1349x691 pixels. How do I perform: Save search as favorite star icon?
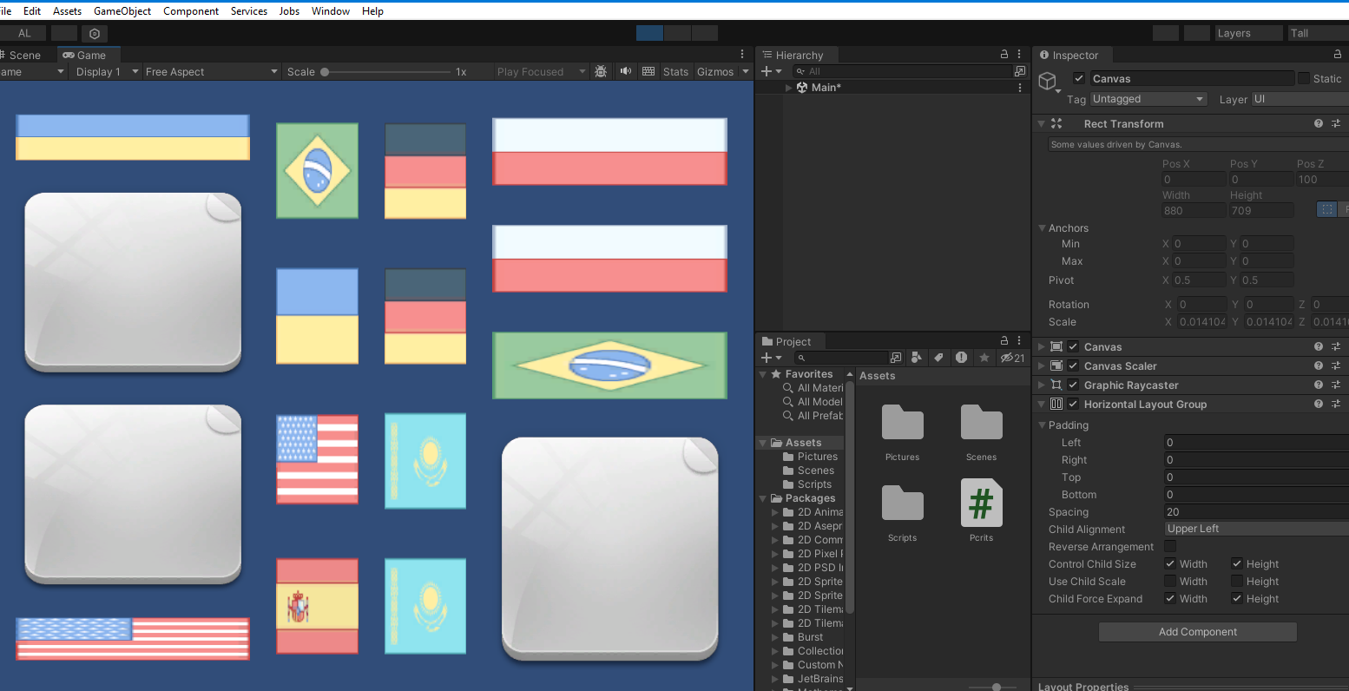click(x=984, y=358)
